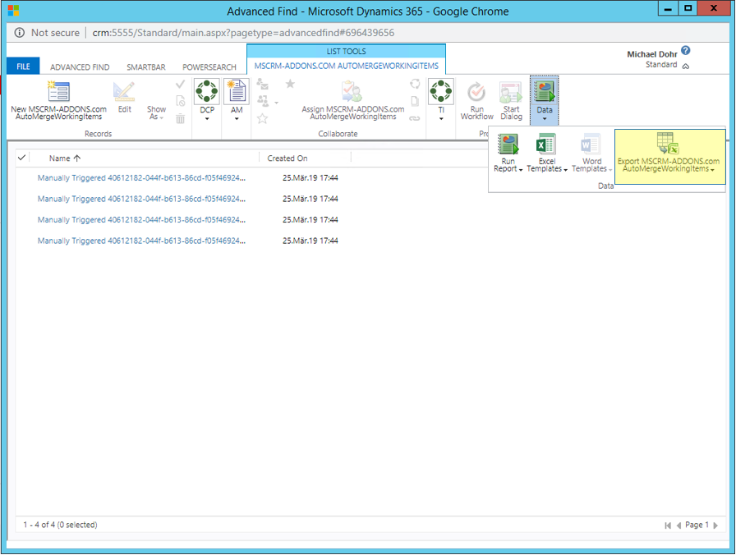This screenshot has width=736, height=555.
Task: Sort by the Name column header
Action: [65, 158]
